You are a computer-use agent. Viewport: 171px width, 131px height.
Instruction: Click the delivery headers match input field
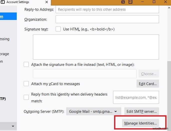(136, 97)
